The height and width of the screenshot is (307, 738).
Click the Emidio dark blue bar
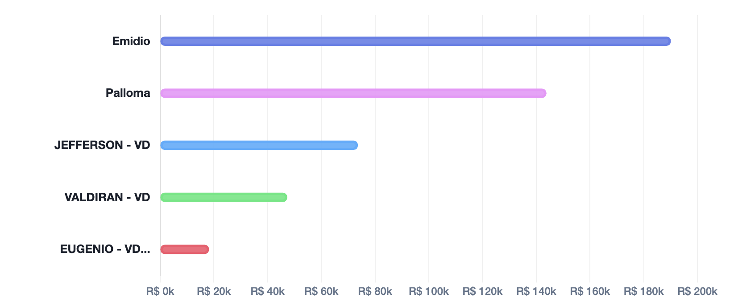415,41
